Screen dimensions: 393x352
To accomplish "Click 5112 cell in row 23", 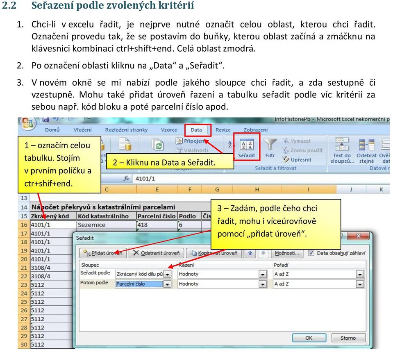I will [51, 285].
